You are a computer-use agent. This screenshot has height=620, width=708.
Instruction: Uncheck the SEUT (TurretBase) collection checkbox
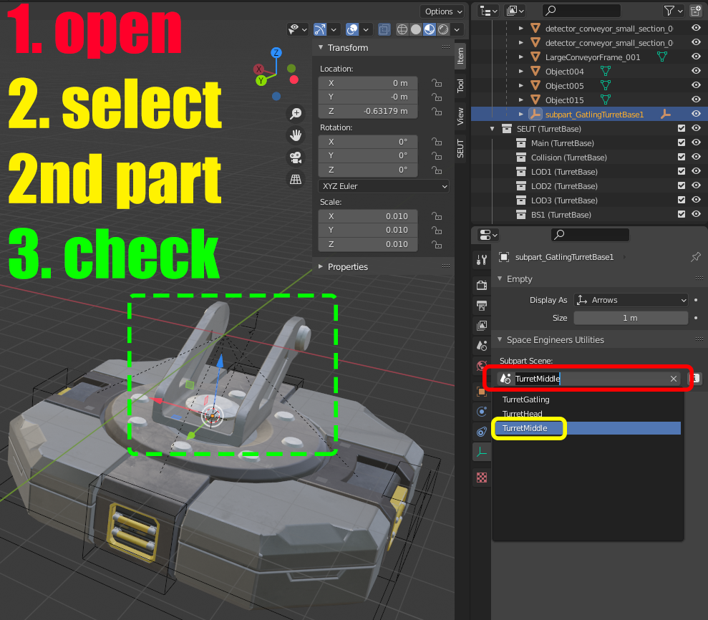click(x=682, y=129)
